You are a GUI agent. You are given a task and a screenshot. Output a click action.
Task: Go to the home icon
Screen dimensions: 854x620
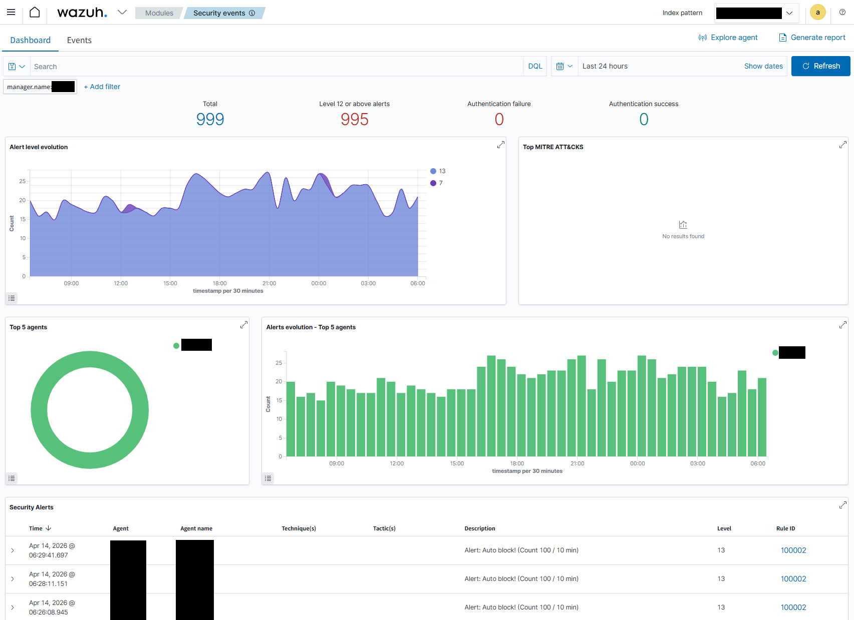(x=35, y=12)
